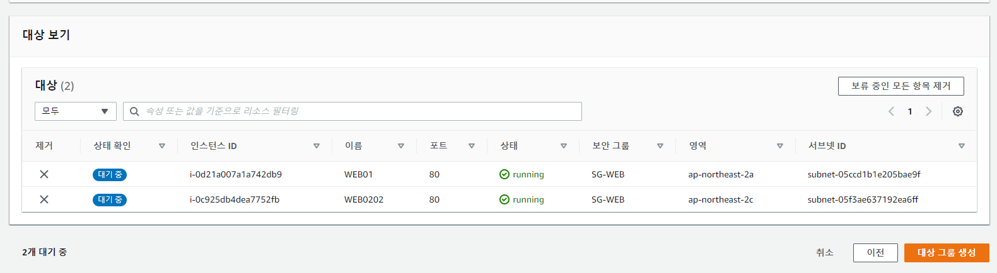Click 취소 link
Image resolution: width=997 pixels, height=273 pixels.
tap(825, 252)
